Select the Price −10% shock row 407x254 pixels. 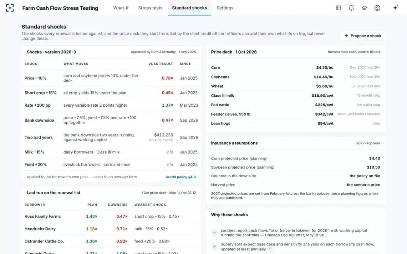pyautogui.click(x=111, y=78)
